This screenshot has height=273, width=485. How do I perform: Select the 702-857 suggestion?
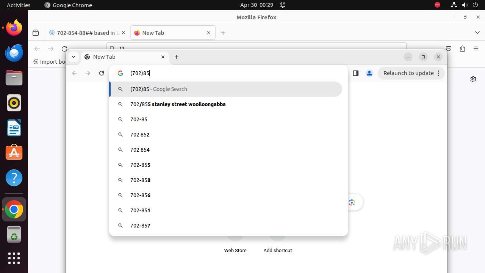point(226,226)
